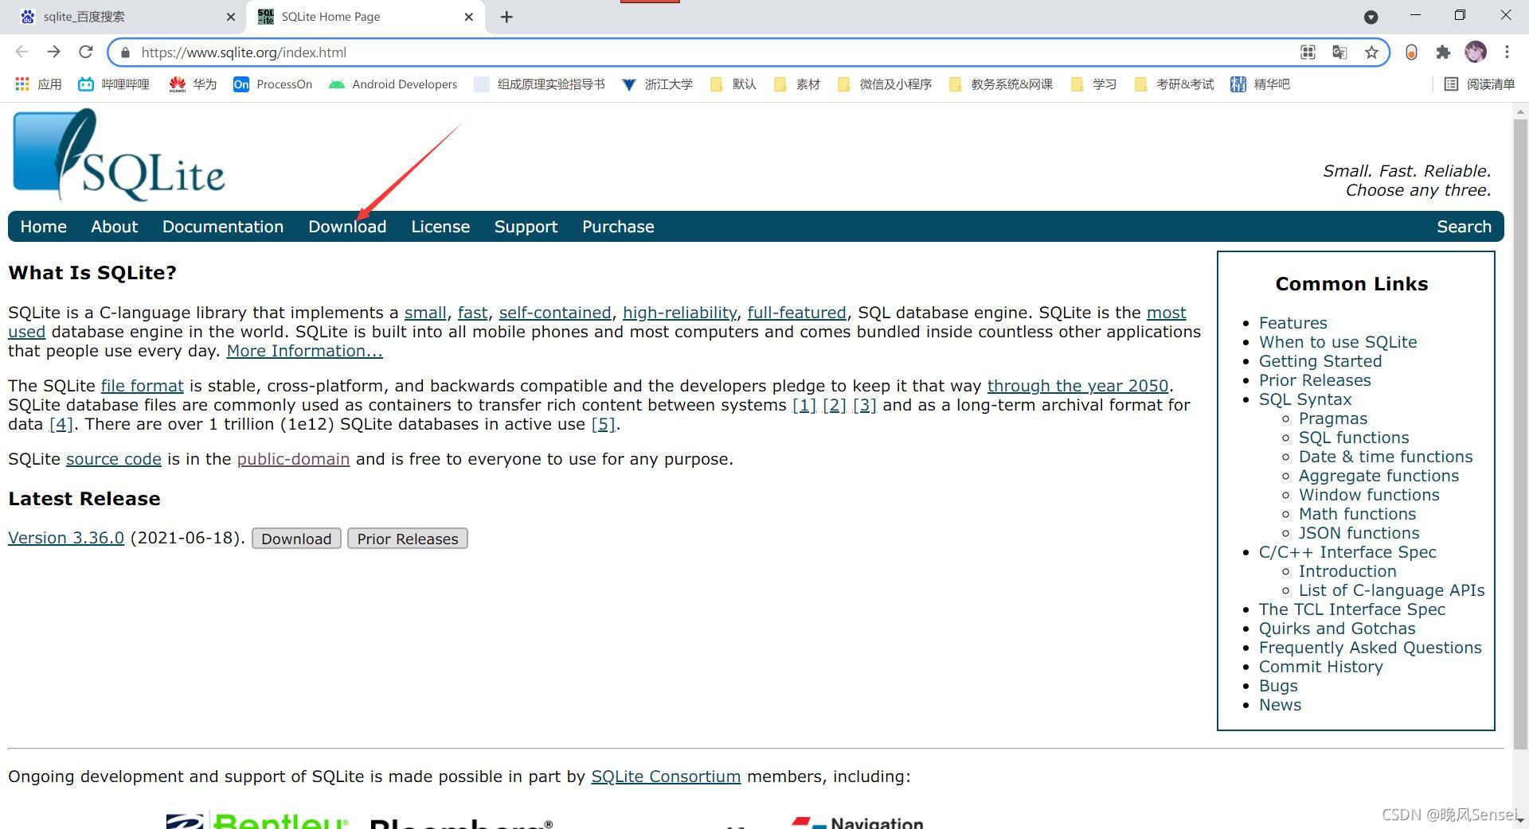Open License in the navigation bar

point(440,227)
